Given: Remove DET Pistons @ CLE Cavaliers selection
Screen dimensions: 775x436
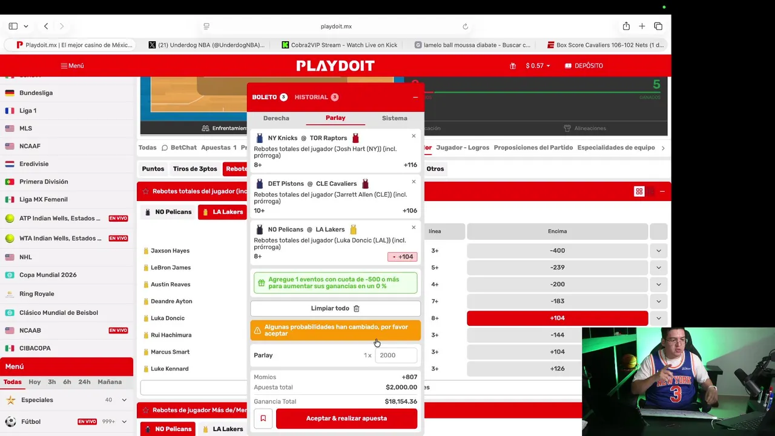Looking at the screenshot, I should [414, 182].
